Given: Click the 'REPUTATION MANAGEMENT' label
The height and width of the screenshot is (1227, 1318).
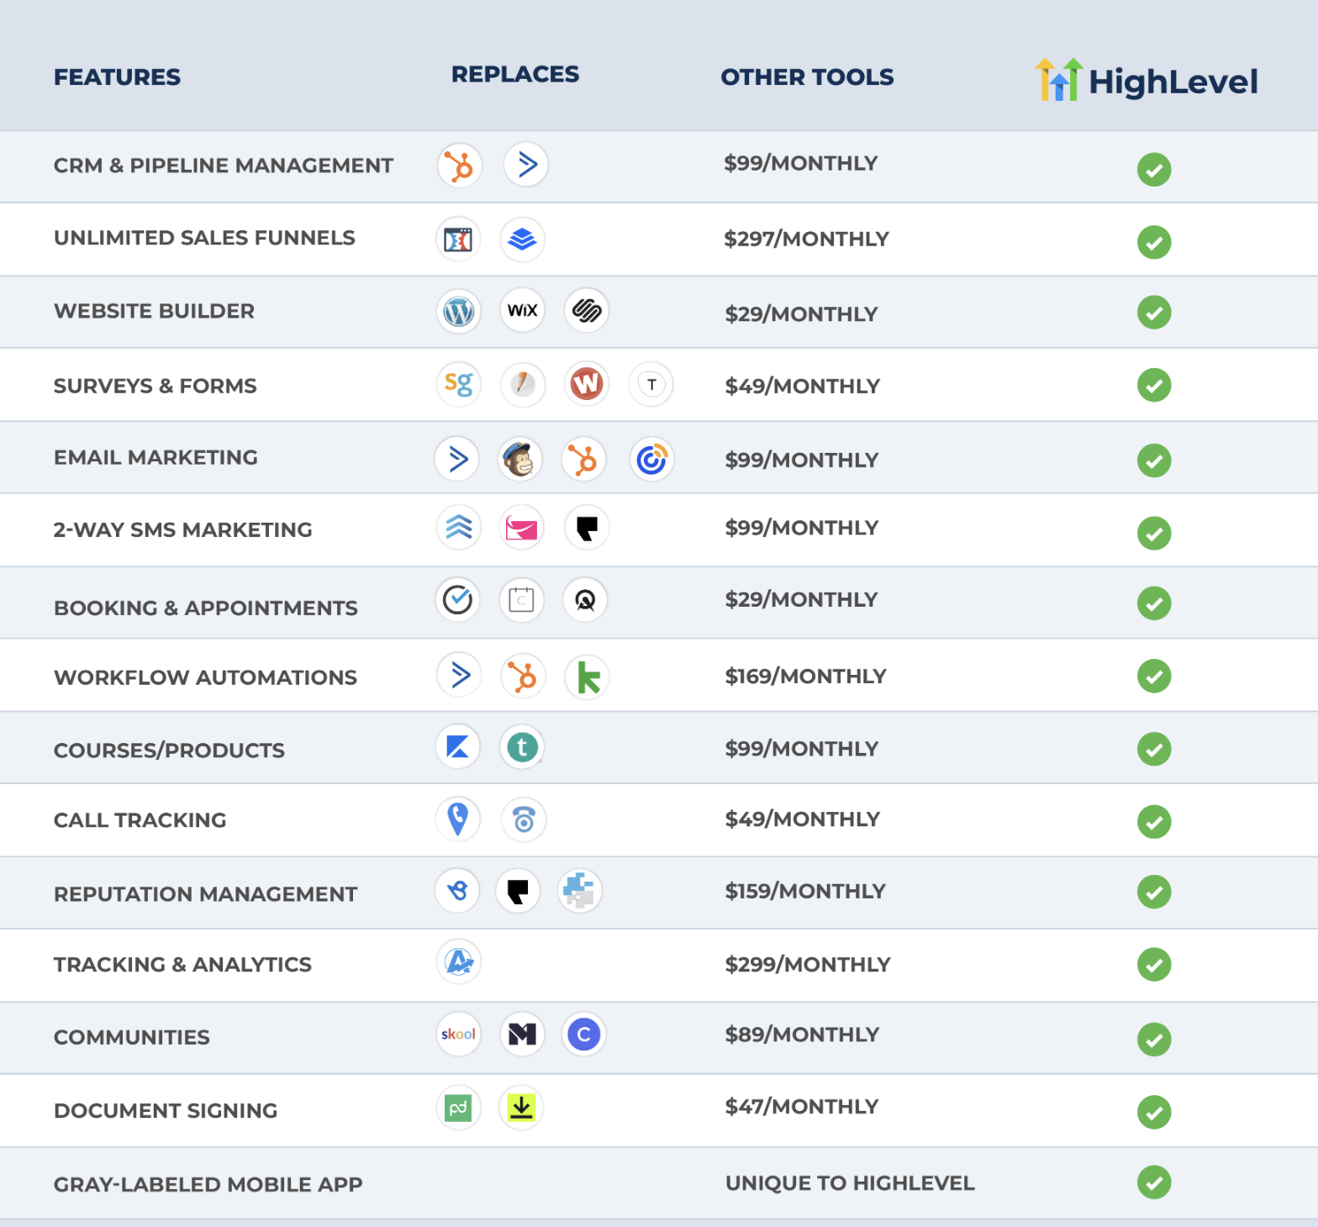Looking at the screenshot, I should click(205, 894).
